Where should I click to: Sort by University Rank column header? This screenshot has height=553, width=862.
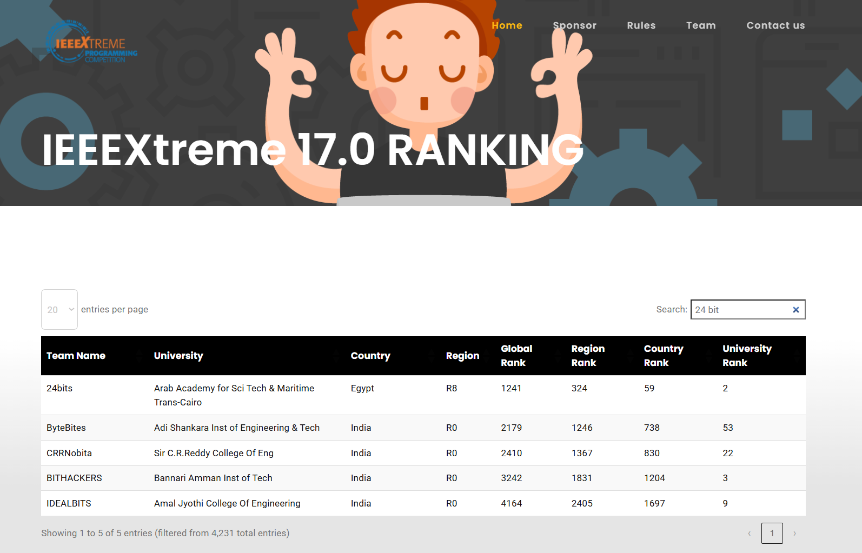(761, 356)
